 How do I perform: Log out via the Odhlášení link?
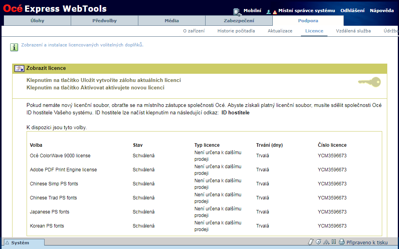352,11
